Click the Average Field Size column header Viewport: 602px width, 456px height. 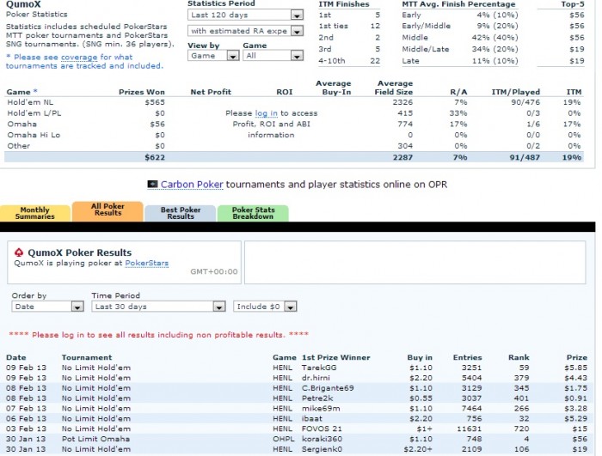click(x=394, y=88)
